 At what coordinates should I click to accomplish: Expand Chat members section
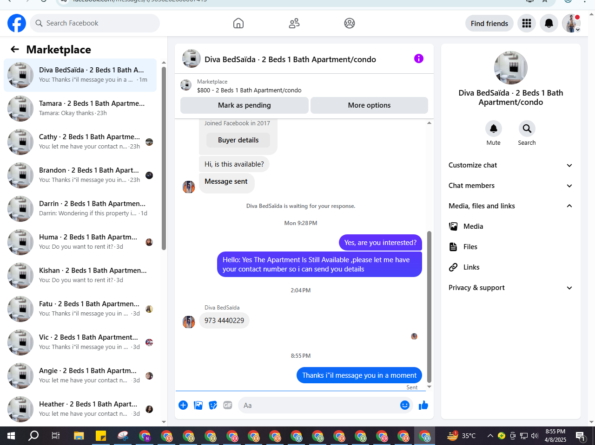[511, 186]
